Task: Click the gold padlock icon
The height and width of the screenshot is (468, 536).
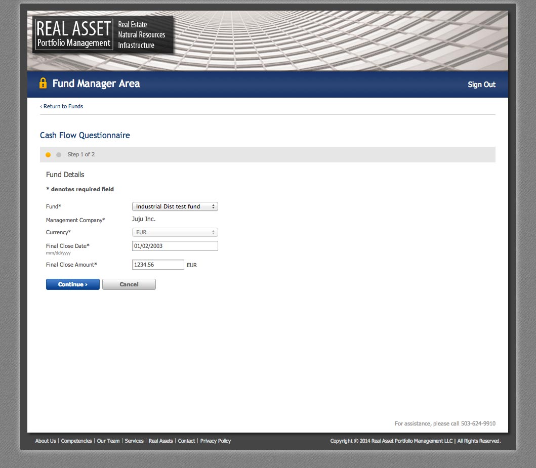Action: pos(43,83)
